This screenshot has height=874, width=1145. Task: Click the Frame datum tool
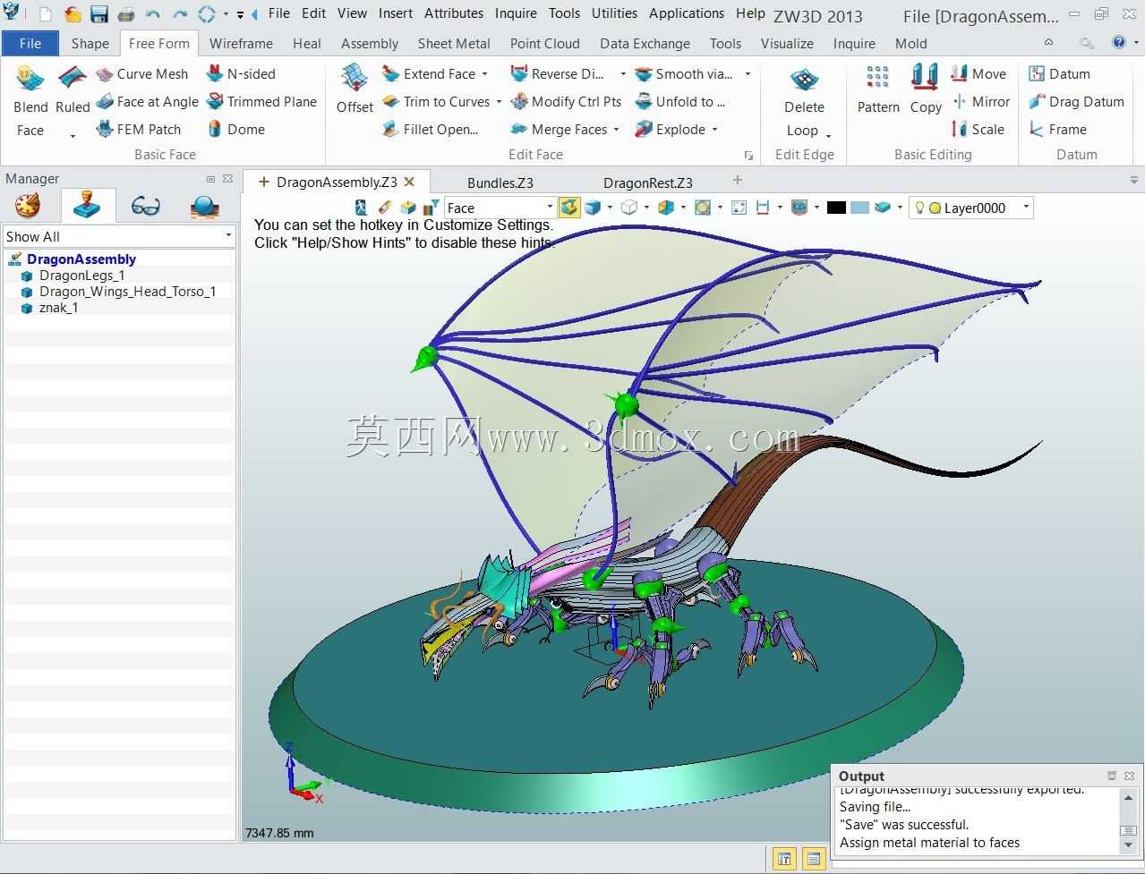click(1057, 130)
